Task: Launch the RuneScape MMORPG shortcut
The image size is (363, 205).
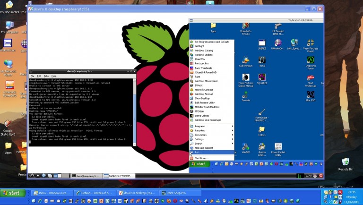Action: tap(262, 115)
